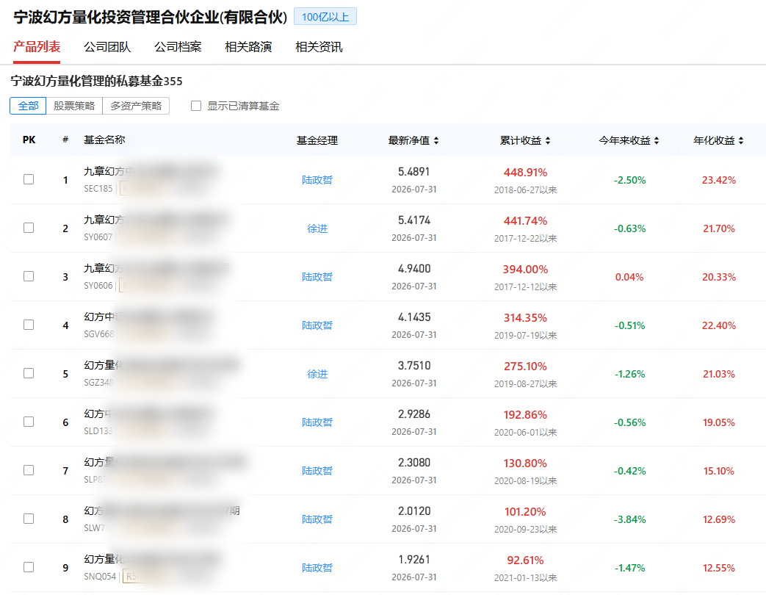Viewport: 766px width, 595px height.
Task: Select annualized return 12.55%
Action: (718, 568)
